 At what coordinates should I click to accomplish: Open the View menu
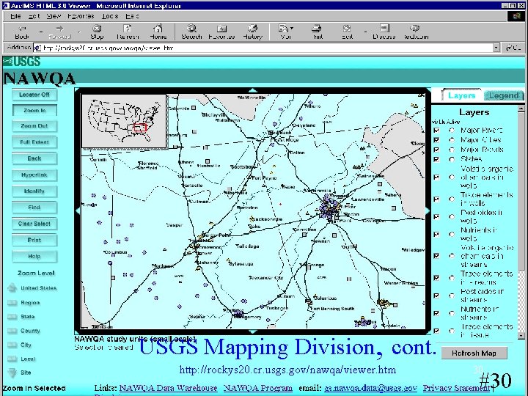[x=54, y=16]
